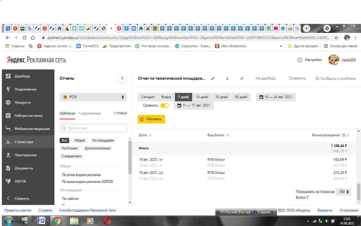Select Статистика in the sidebar
The width and height of the screenshot is (361, 226).
28,142
